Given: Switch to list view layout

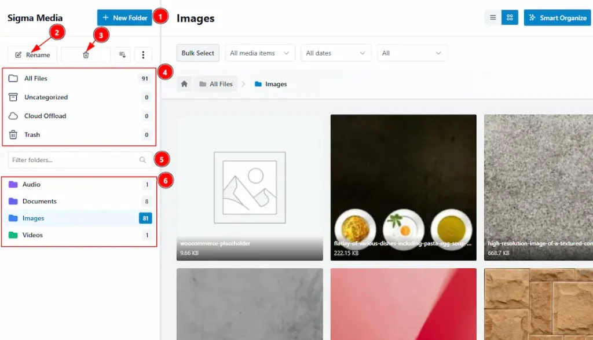Looking at the screenshot, I should [493, 18].
